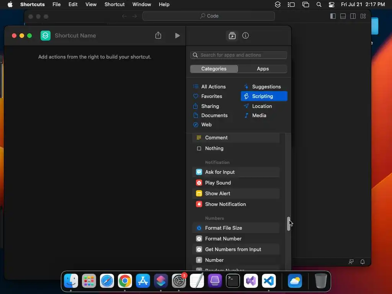Add the Comment action
Viewport: 392px width, 294px height.
click(236, 138)
